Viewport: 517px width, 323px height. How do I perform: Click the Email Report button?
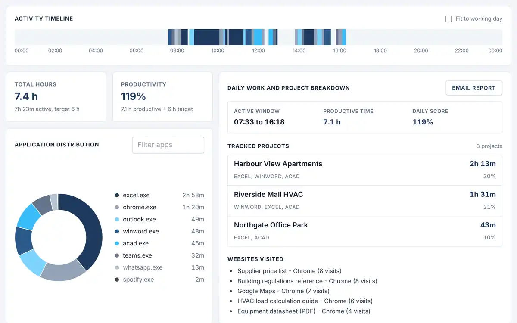(474, 88)
